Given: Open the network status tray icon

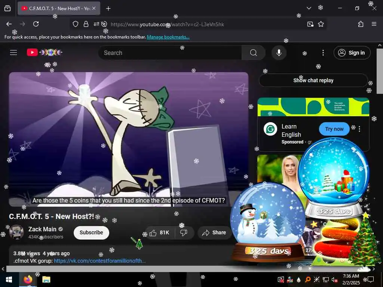Looking at the screenshot, I should coord(326,280).
